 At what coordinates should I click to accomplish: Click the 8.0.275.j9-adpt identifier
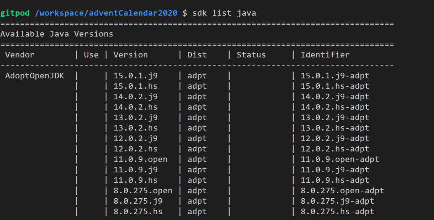point(337,202)
